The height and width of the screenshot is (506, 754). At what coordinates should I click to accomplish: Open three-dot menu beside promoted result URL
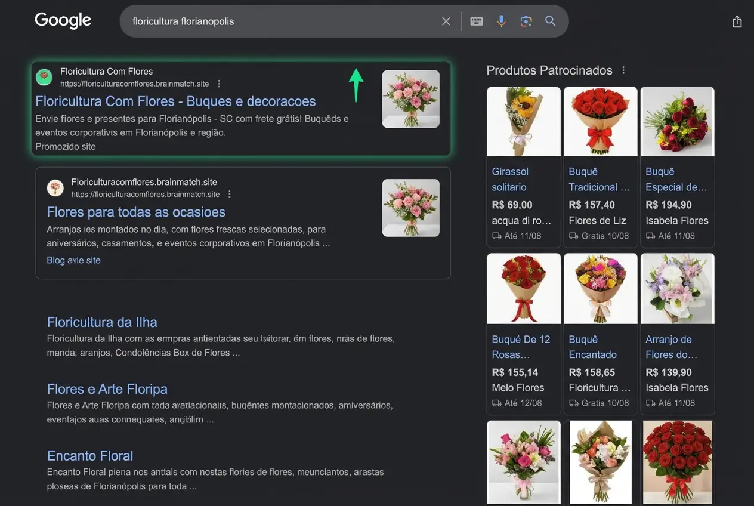[219, 84]
